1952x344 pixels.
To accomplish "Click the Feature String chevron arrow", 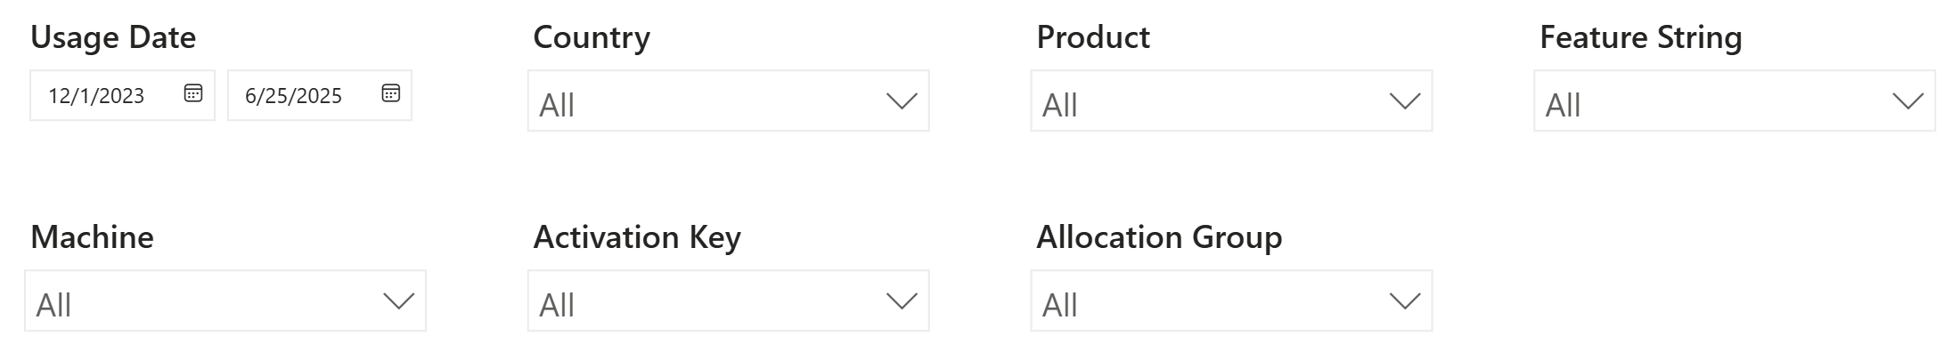I will [1907, 101].
